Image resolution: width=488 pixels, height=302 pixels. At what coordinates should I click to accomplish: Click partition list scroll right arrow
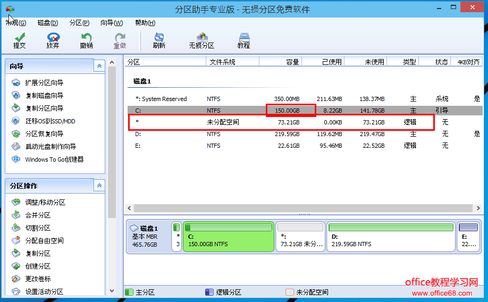click(x=478, y=208)
